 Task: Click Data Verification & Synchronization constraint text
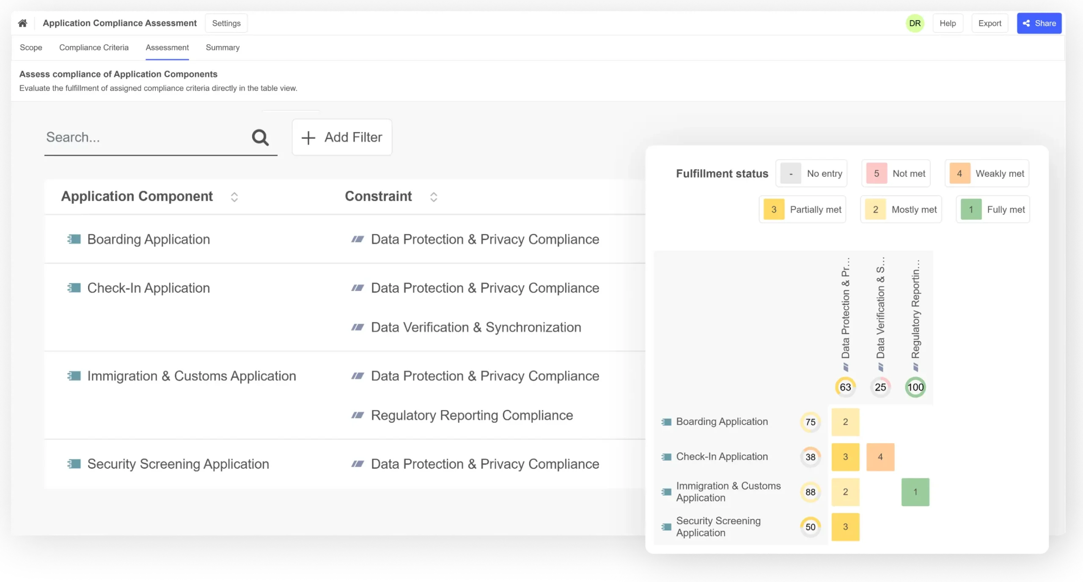pyautogui.click(x=476, y=327)
